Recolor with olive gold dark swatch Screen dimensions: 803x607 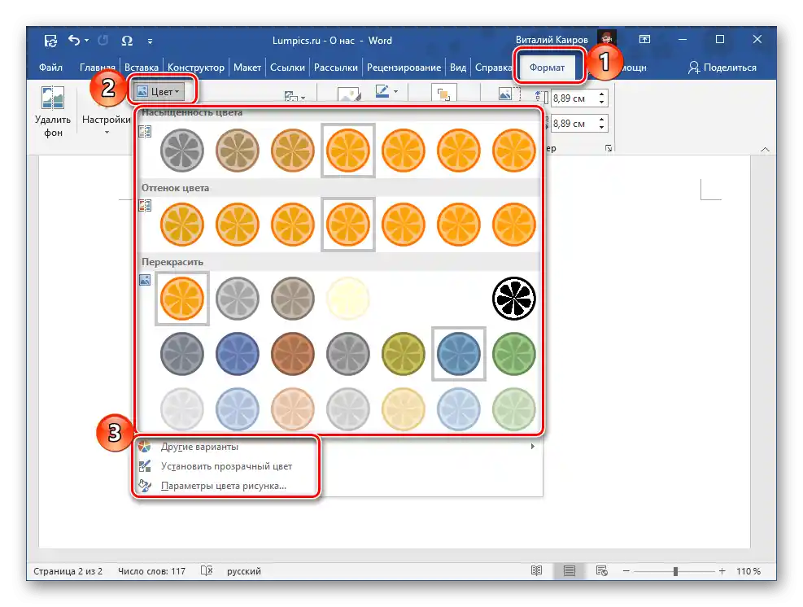pos(403,354)
